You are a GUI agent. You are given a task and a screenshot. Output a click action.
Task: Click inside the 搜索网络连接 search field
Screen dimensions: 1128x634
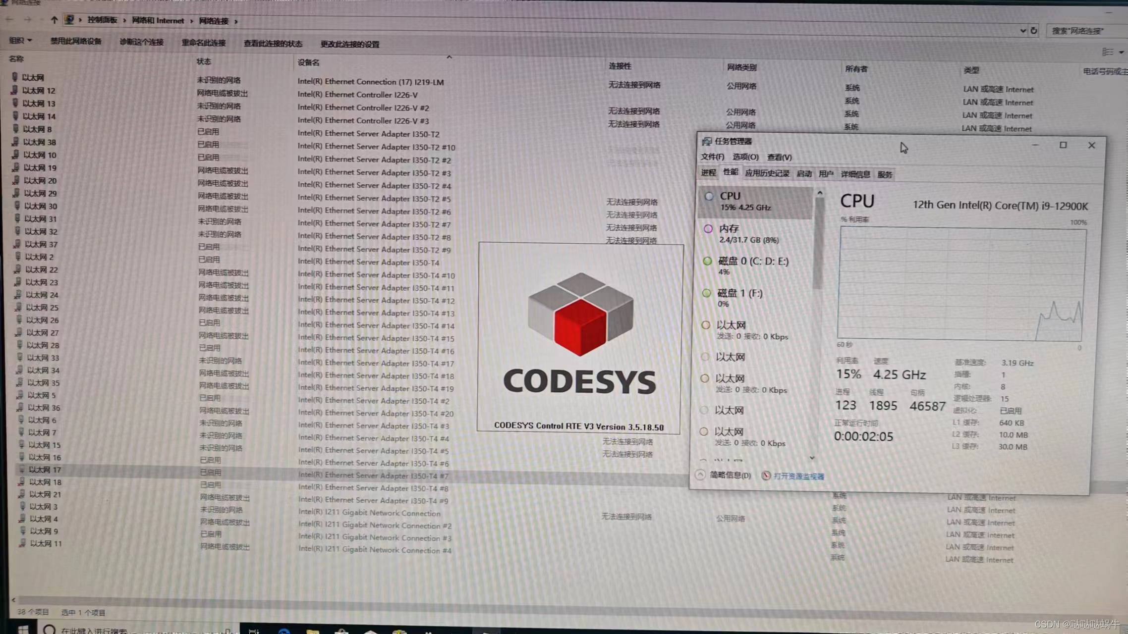click(1085, 31)
